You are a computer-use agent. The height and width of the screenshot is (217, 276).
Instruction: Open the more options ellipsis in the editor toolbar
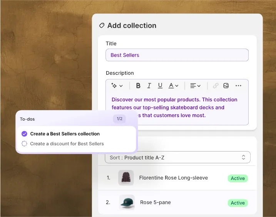(x=238, y=86)
